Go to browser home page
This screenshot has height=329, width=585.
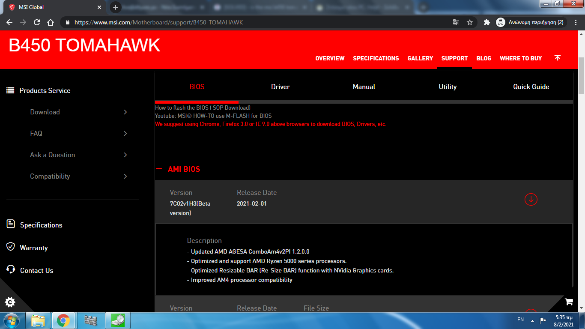(51, 22)
